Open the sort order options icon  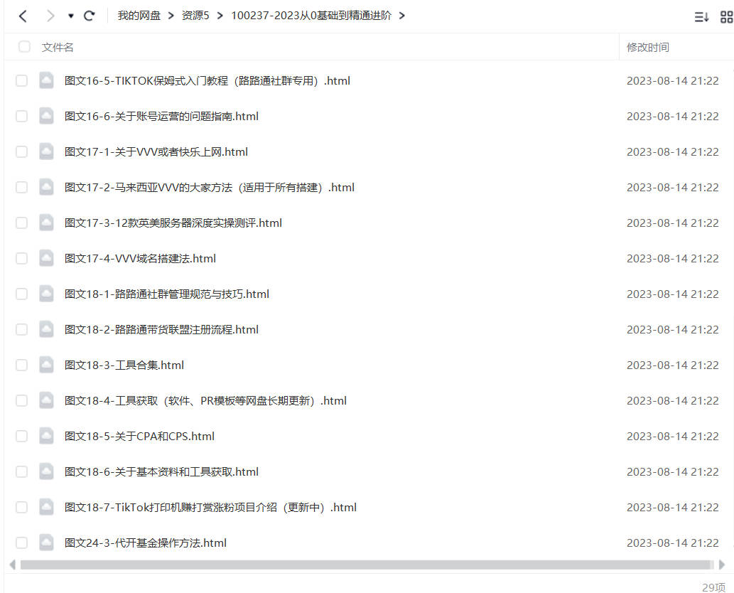(701, 17)
